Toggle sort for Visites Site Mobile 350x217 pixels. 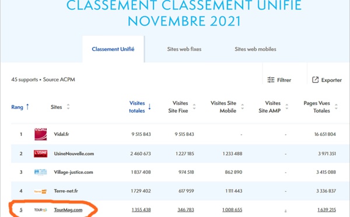pyautogui.click(x=243, y=107)
